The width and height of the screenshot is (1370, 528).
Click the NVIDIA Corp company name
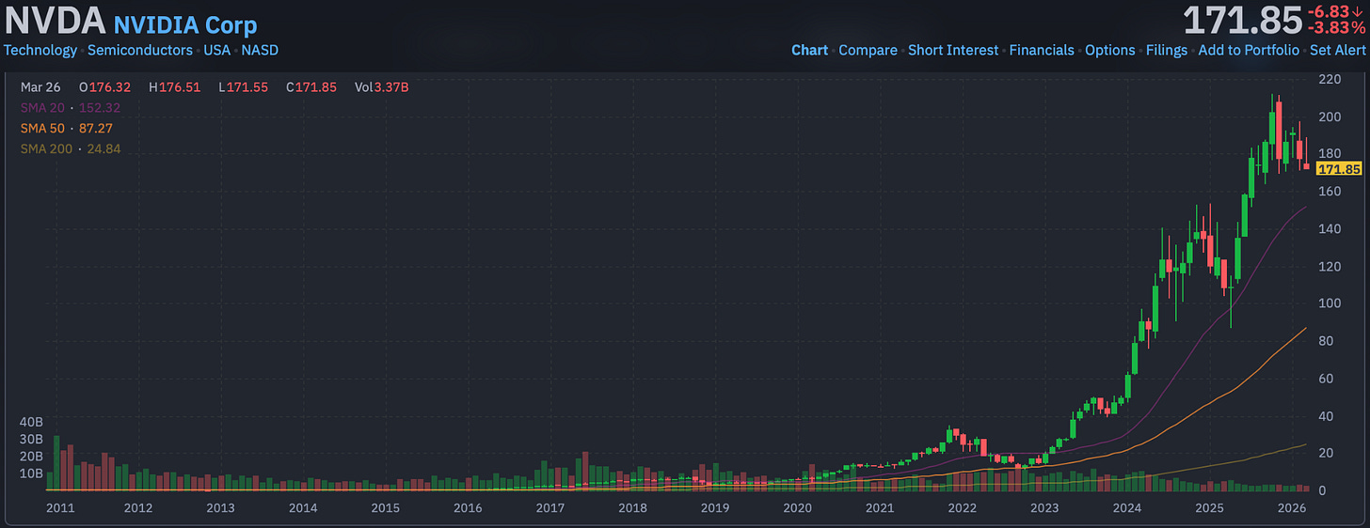click(185, 25)
